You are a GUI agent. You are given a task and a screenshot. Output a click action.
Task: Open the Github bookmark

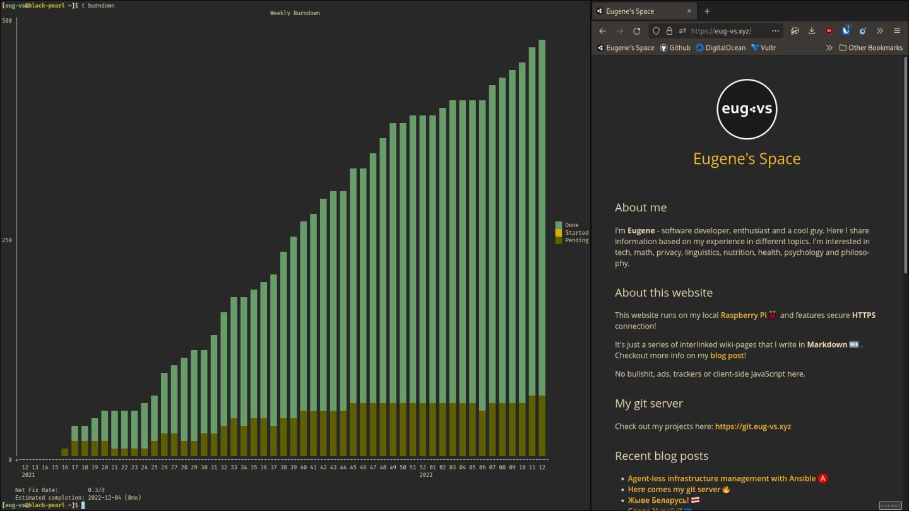tap(675, 47)
